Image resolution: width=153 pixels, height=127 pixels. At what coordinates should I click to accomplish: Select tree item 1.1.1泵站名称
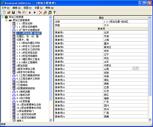(x=24, y=23)
